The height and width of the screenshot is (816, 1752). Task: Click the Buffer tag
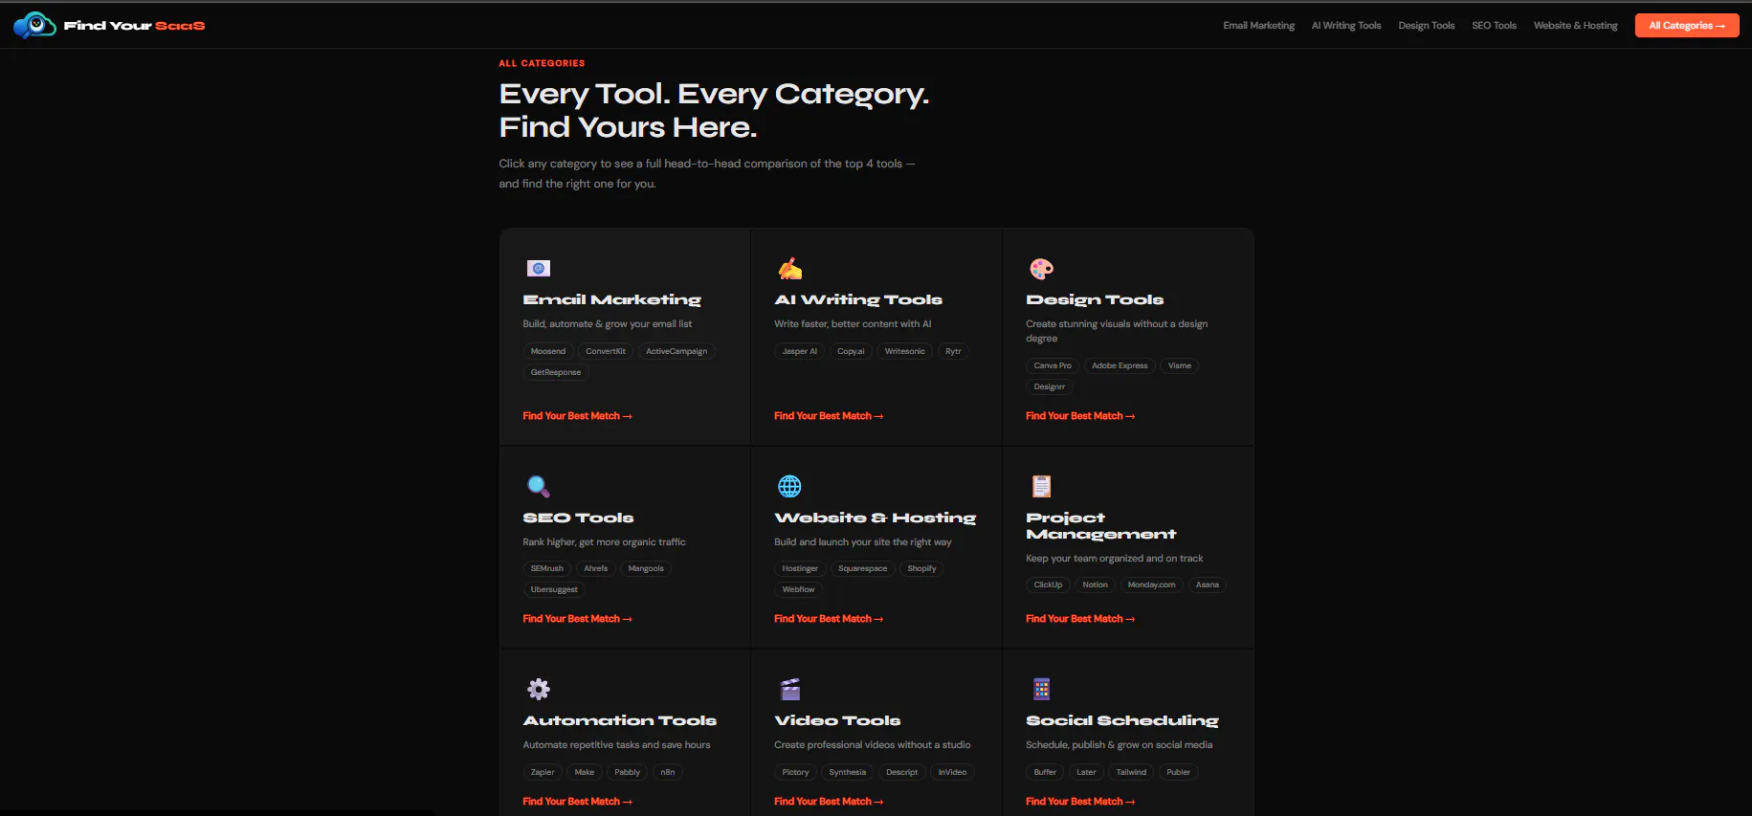tap(1045, 772)
